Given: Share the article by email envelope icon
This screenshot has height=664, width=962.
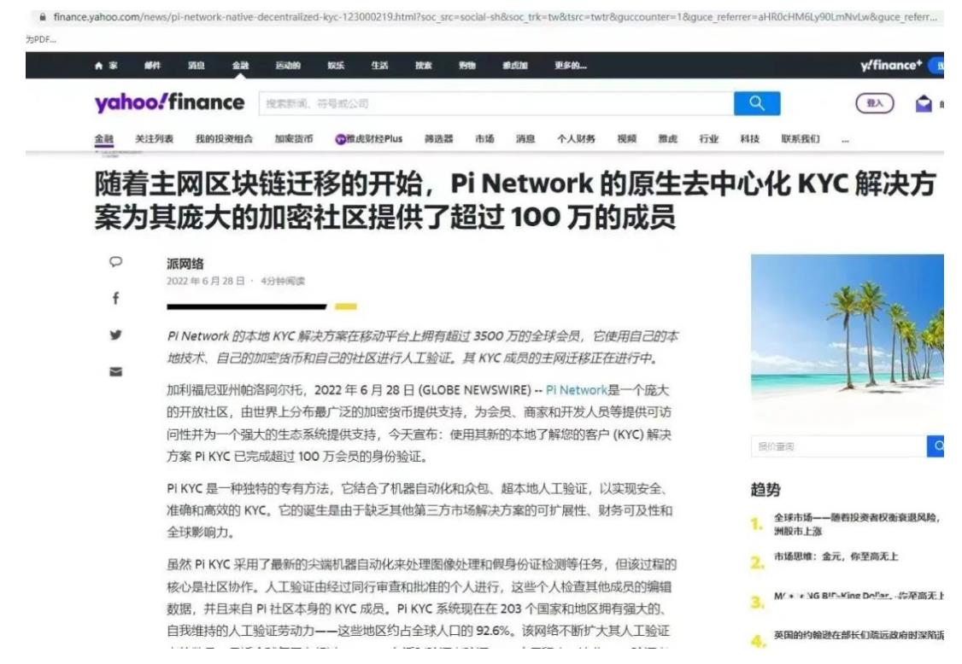Looking at the screenshot, I should pyautogui.click(x=115, y=371).
